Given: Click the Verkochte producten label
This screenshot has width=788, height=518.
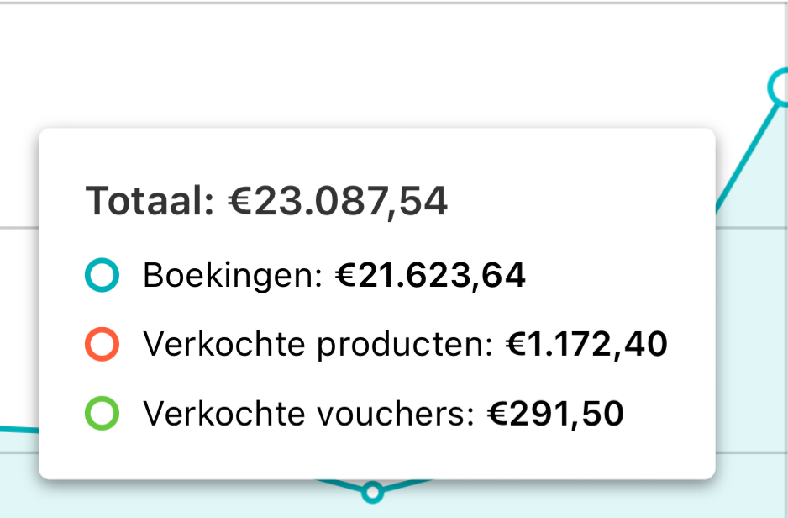Looking at the screenshot, I should click(x=318, y=345).
